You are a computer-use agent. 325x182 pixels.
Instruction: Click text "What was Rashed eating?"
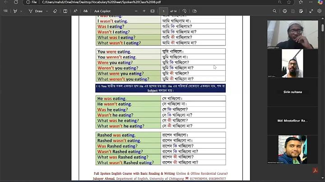tap(123, 157)
